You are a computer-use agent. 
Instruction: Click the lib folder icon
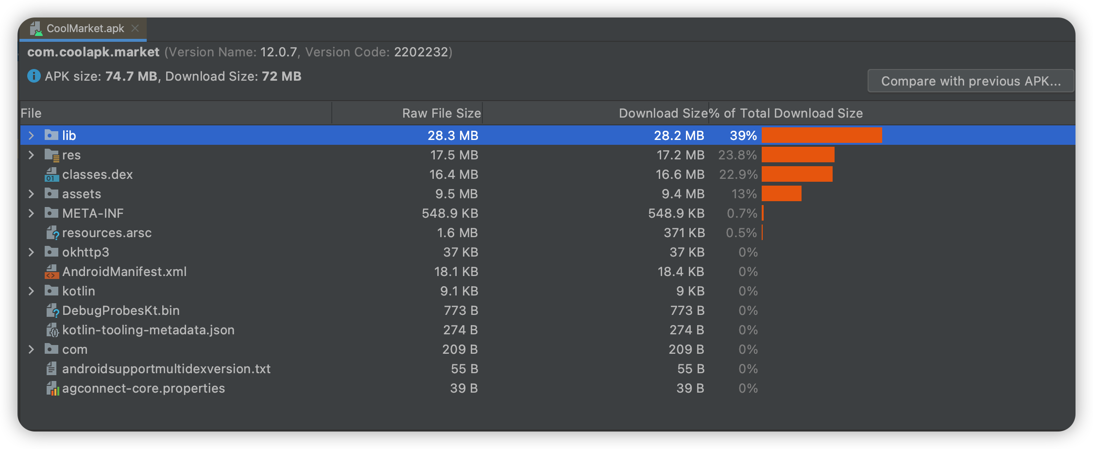pyautogui.click(x=51, y=135)
